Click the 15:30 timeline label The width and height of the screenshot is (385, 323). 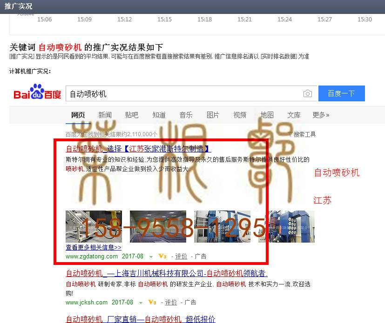(365, 20)
